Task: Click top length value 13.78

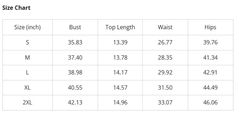Action: point(120,58)
